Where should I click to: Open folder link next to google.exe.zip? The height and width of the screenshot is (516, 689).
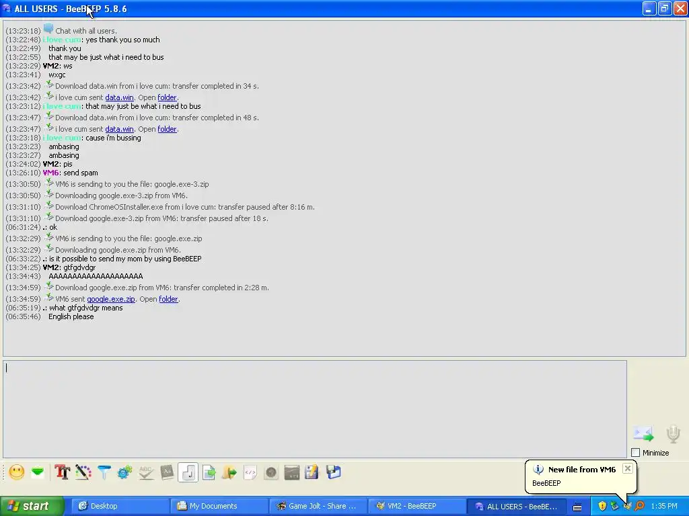coord(168,299)
